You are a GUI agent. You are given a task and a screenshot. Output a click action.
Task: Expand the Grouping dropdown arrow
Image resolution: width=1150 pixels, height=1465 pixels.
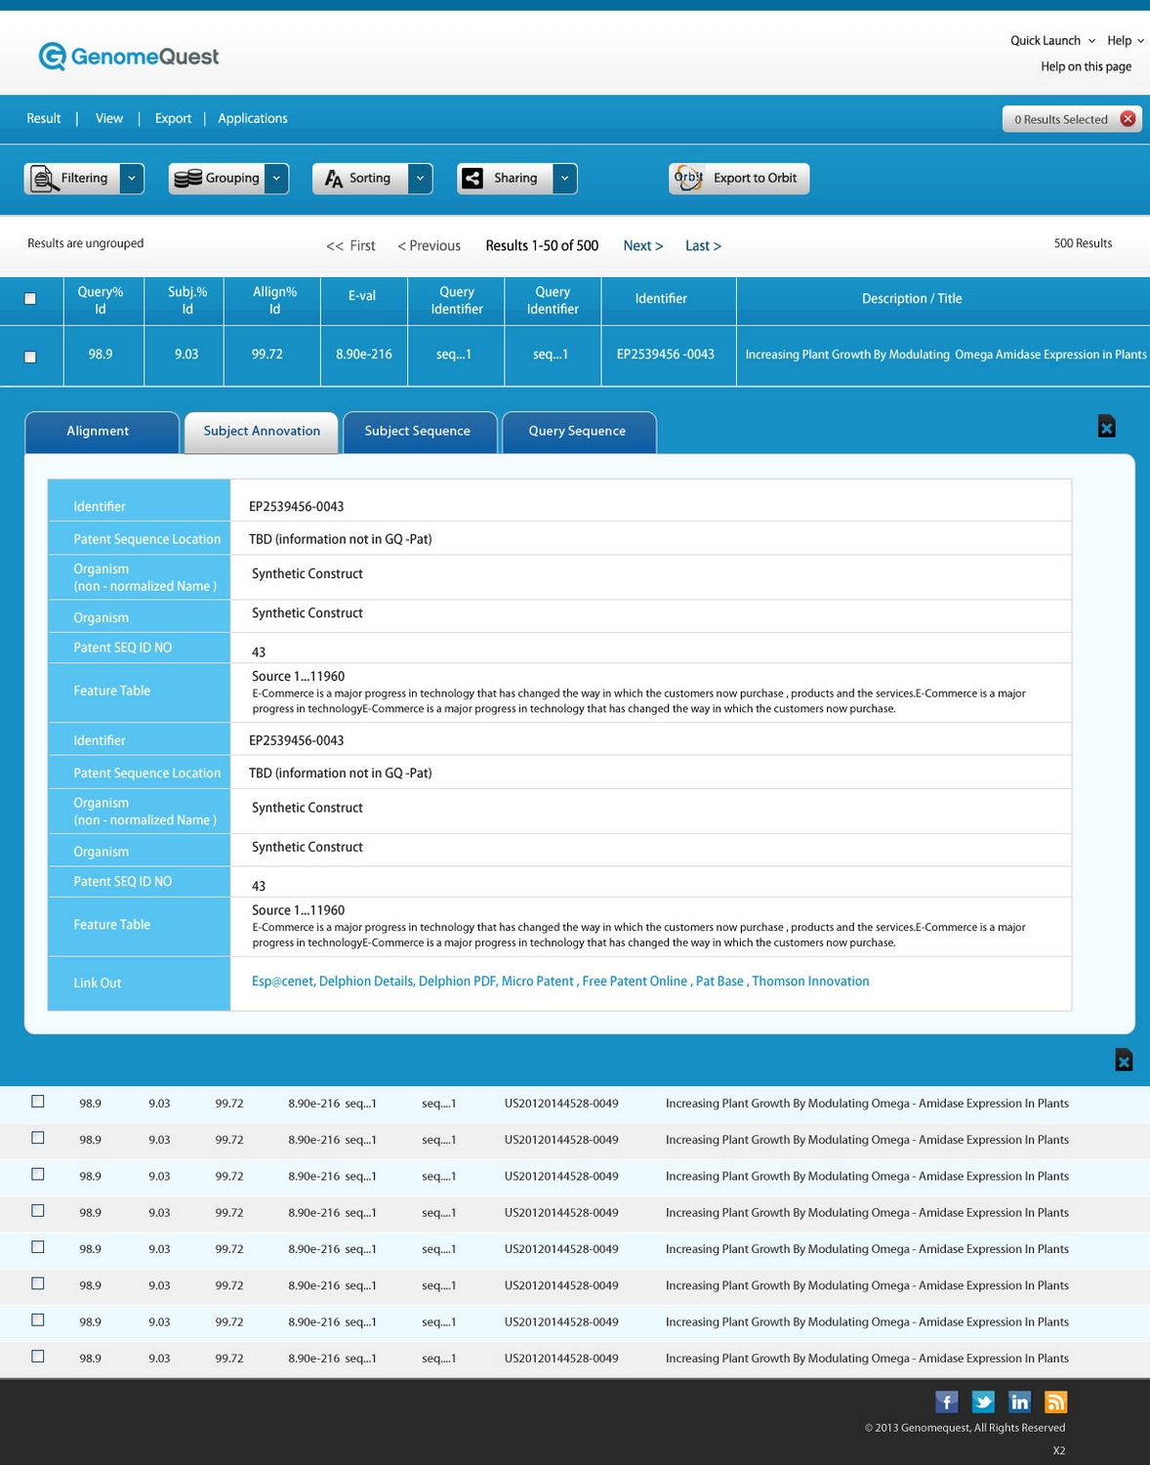pyautogui.click(x=276, y=179)
